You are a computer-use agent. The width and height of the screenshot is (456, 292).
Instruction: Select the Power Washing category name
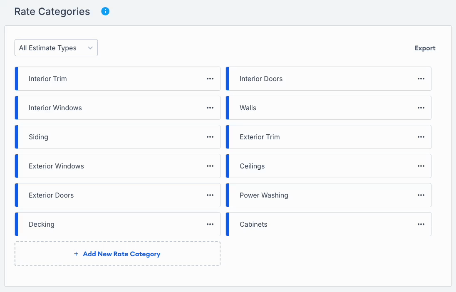click(x=264, y=195)
